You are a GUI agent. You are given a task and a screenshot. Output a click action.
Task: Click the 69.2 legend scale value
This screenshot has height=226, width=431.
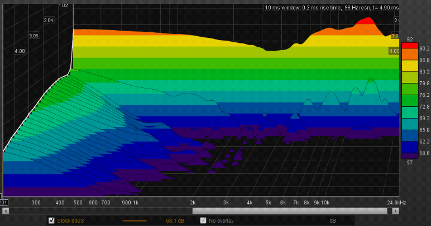click(x=424, y=119)
